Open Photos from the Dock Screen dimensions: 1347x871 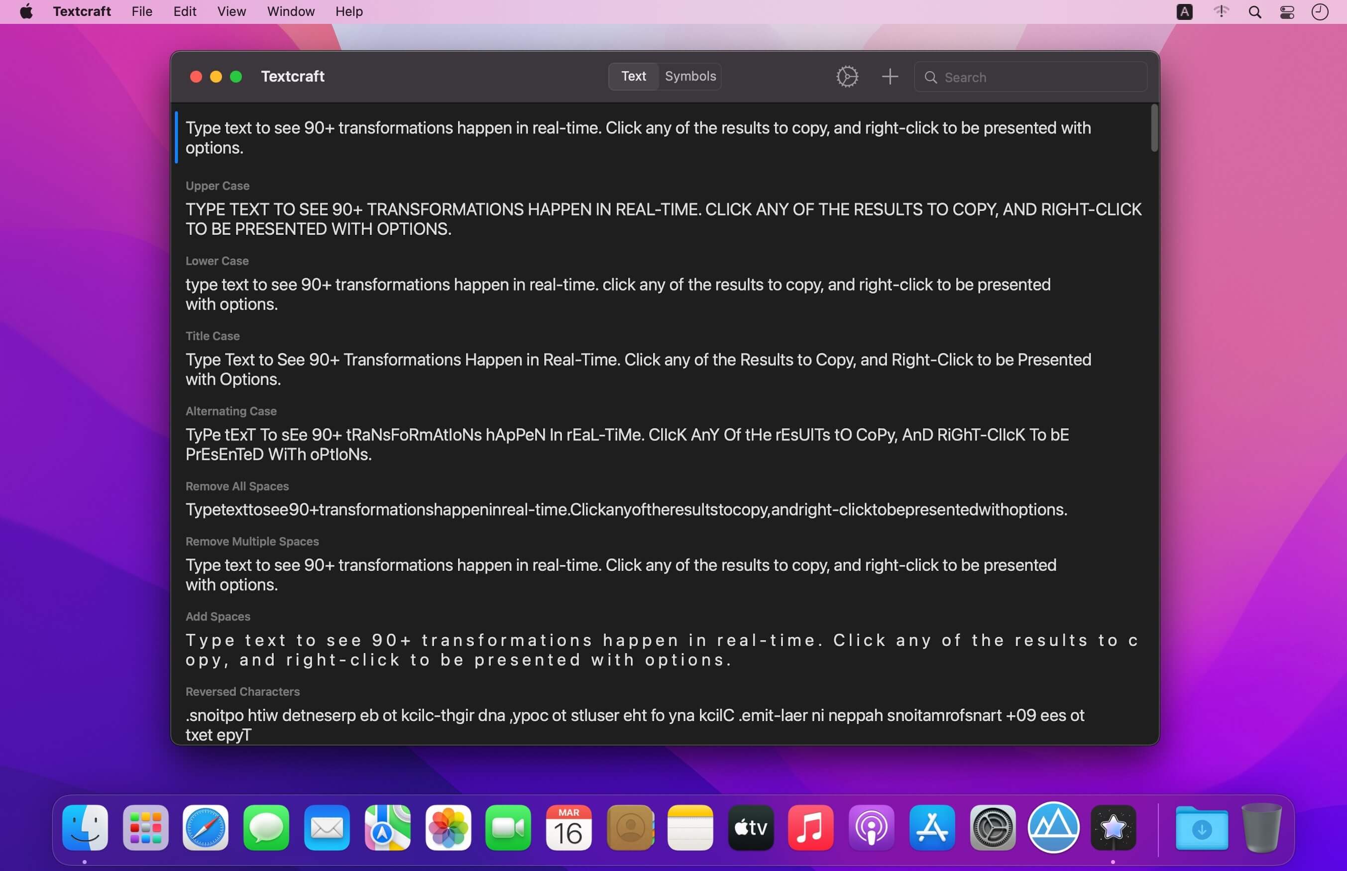(448, 828)
